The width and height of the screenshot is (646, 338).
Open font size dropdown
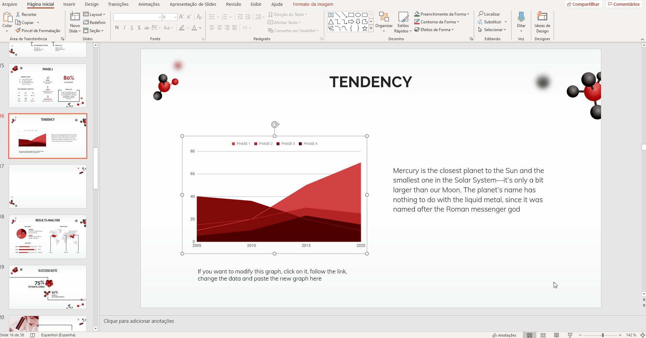[x=175, y=17]
